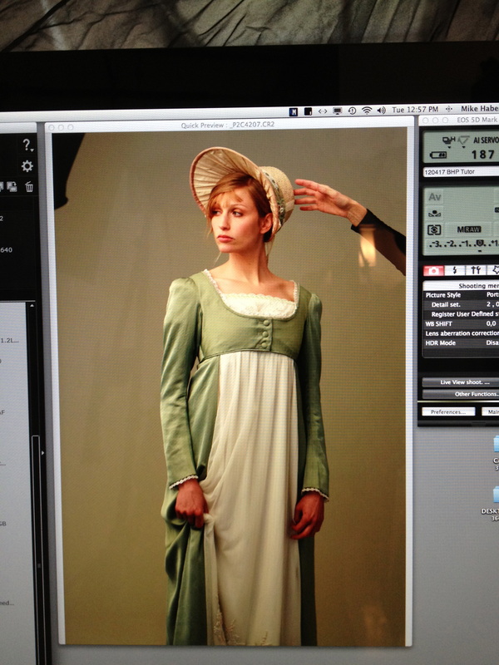The height and width of the screenshot is (665, 499).
Task: Open the gear settings in the left panel
Action: click(x=27, y=165)
